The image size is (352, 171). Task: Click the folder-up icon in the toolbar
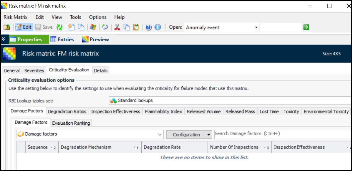click(x=7, y=27)
